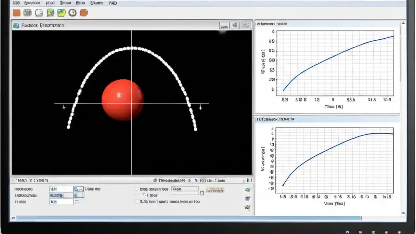Viewport: 416px width, 234px height.
Task: Check the bottom option in the settings panel
Action: tap(136, 201)
